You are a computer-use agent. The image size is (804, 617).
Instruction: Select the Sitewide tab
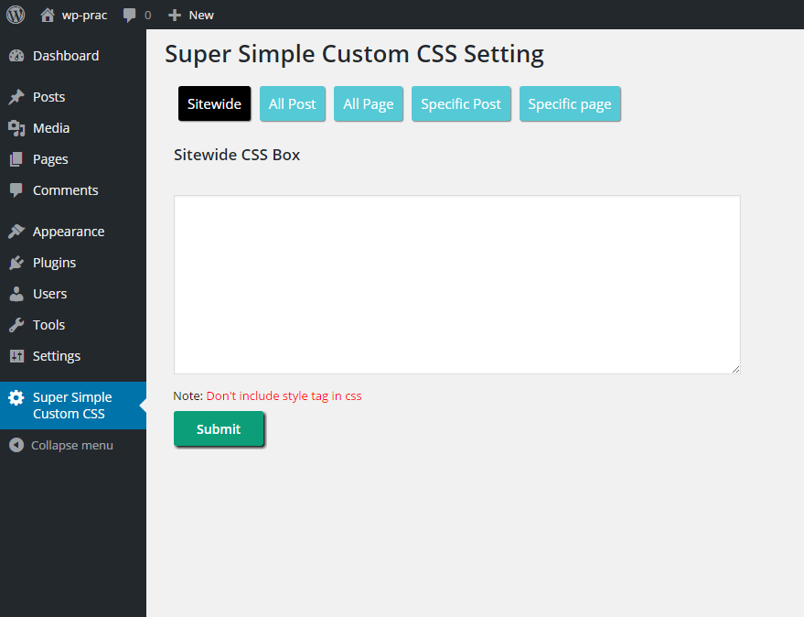(x=214, y=103)
